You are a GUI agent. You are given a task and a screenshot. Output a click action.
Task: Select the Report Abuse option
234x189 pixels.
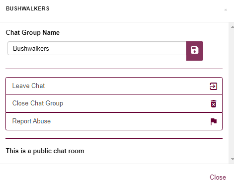pyautogui.click(x=114, y=121)
